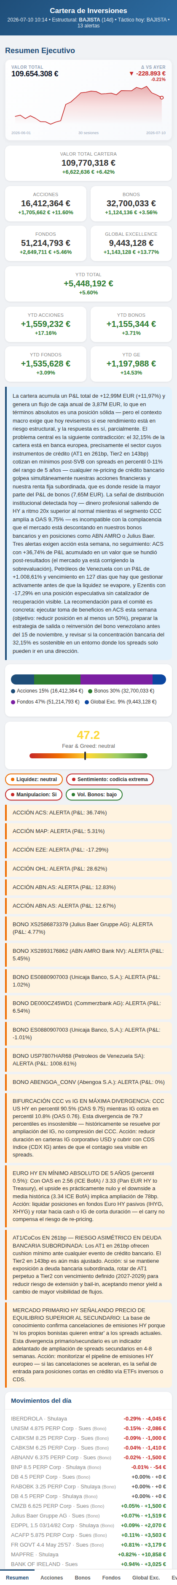This screenshot has height=1585, width=177.
Task: Click the Bonos green legend dot
Action: pos(90,691)
